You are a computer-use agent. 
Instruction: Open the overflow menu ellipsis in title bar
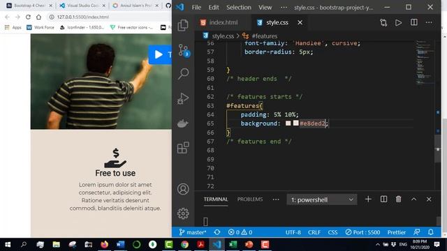coord(284,8)
